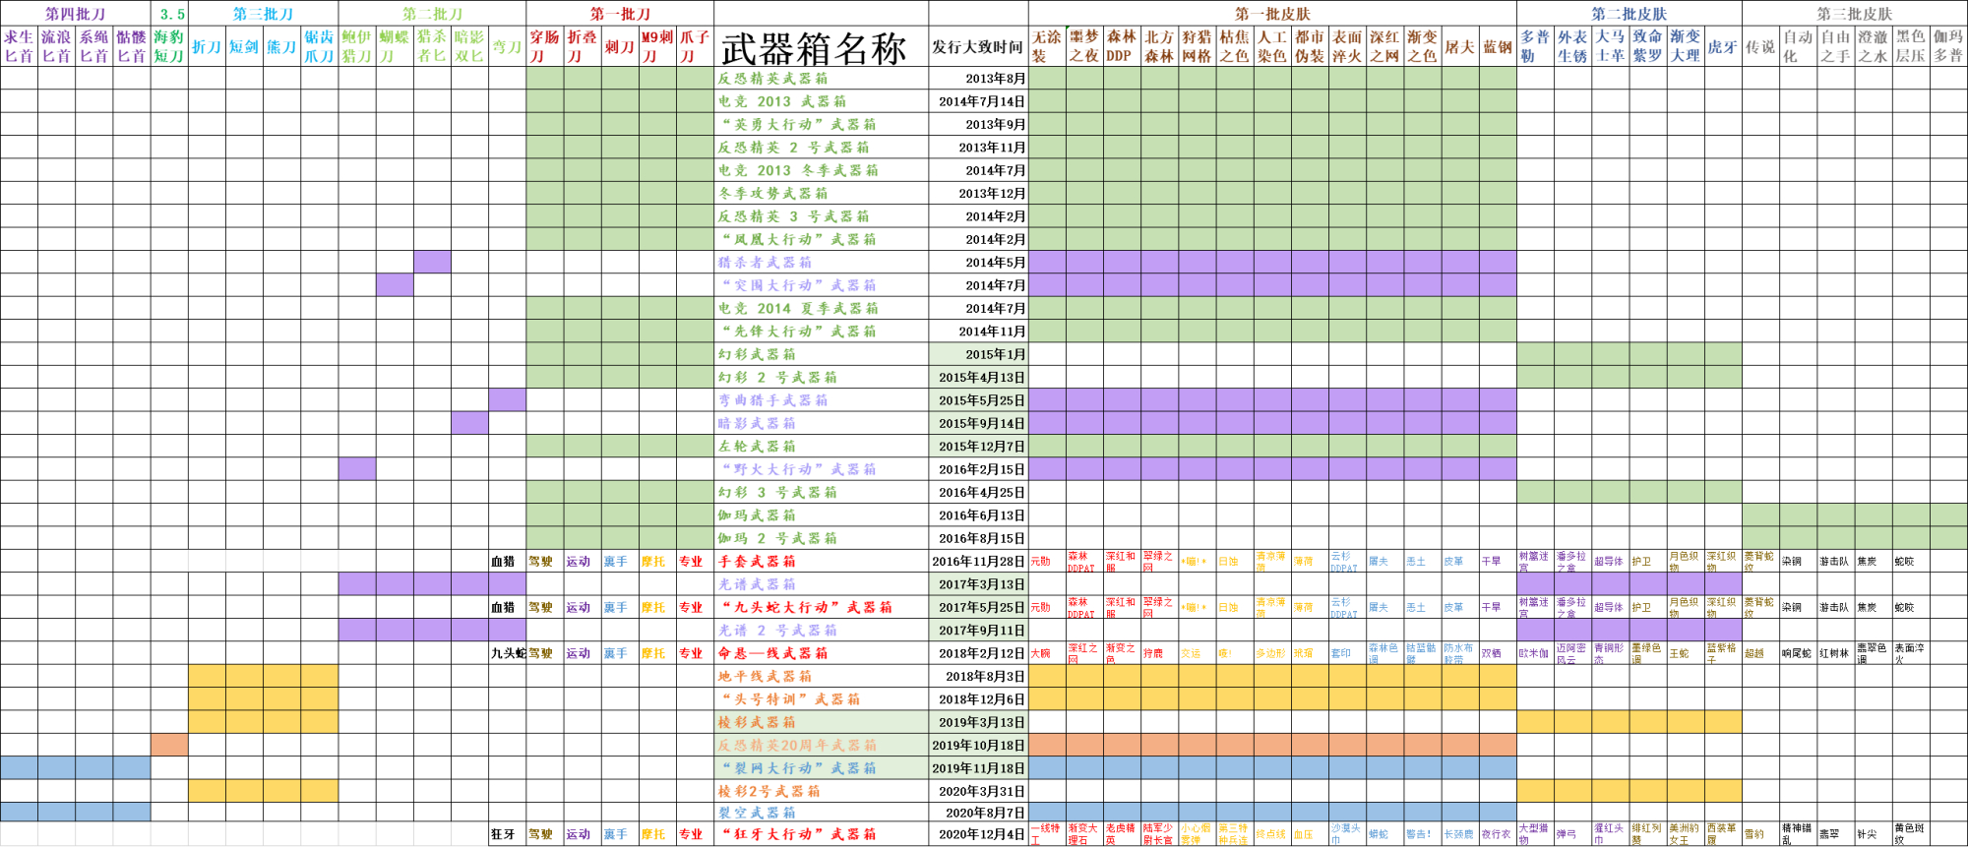Select the date cell 2020年12月4日
This screenshot has width=1968, height=847.
(978, 834)
